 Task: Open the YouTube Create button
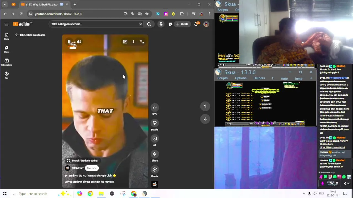[182, 24]
